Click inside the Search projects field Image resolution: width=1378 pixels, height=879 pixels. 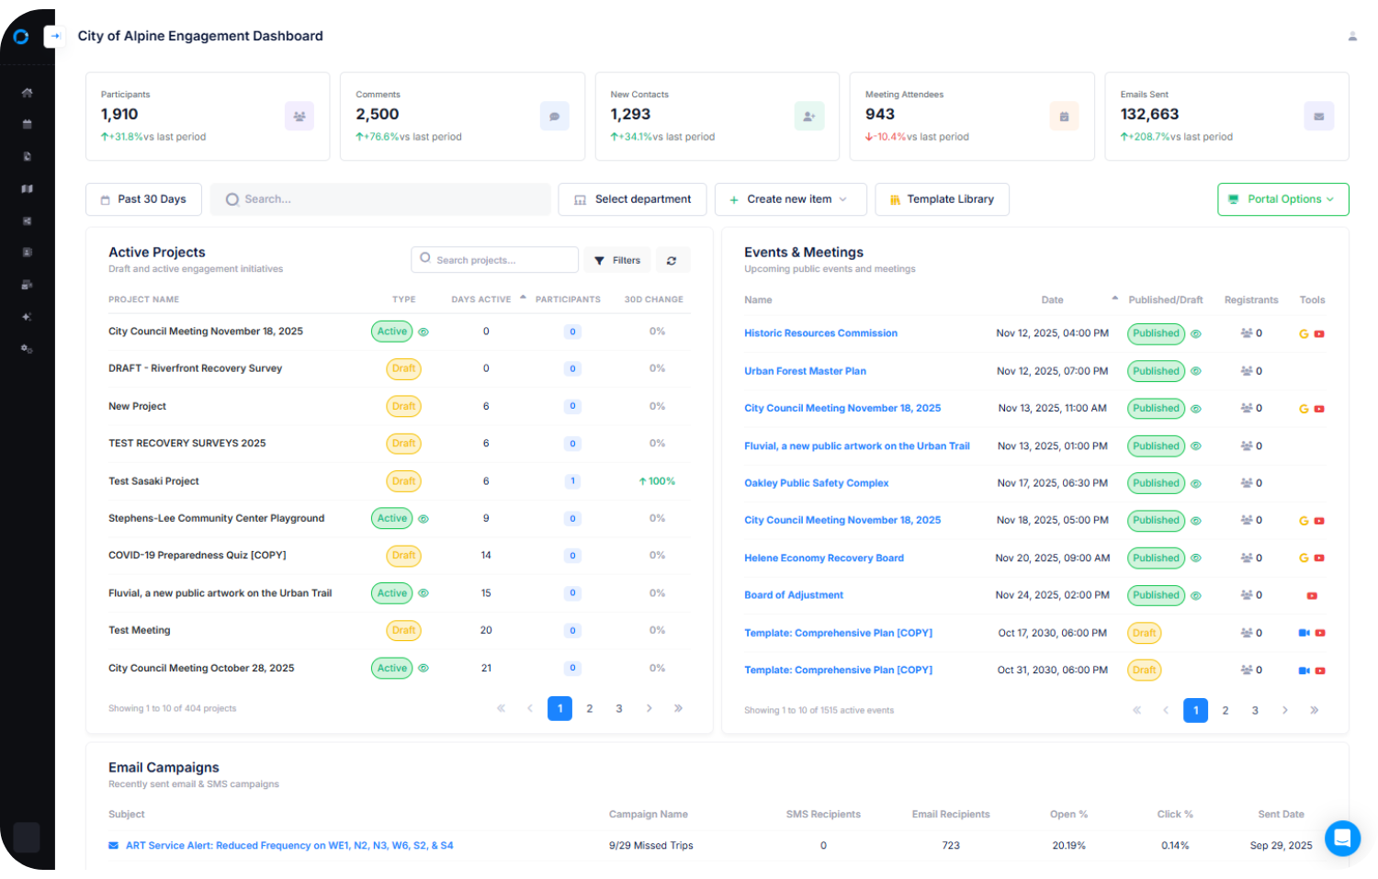coord(494,260)
